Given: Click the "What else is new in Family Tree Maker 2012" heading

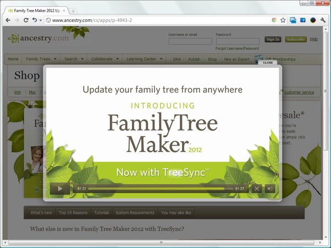Looking at the screenshot, I should [x=107, y=229].
